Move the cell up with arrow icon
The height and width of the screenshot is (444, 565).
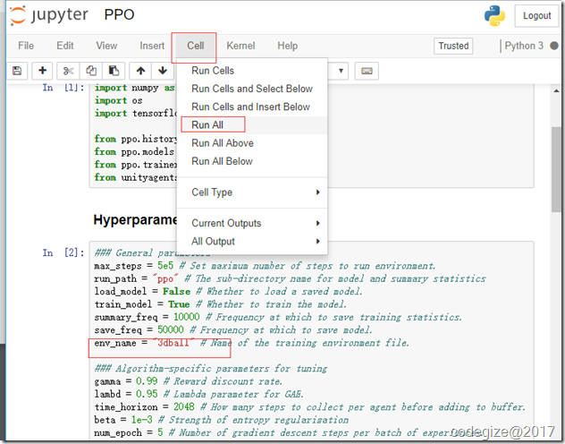click(140, 71)
